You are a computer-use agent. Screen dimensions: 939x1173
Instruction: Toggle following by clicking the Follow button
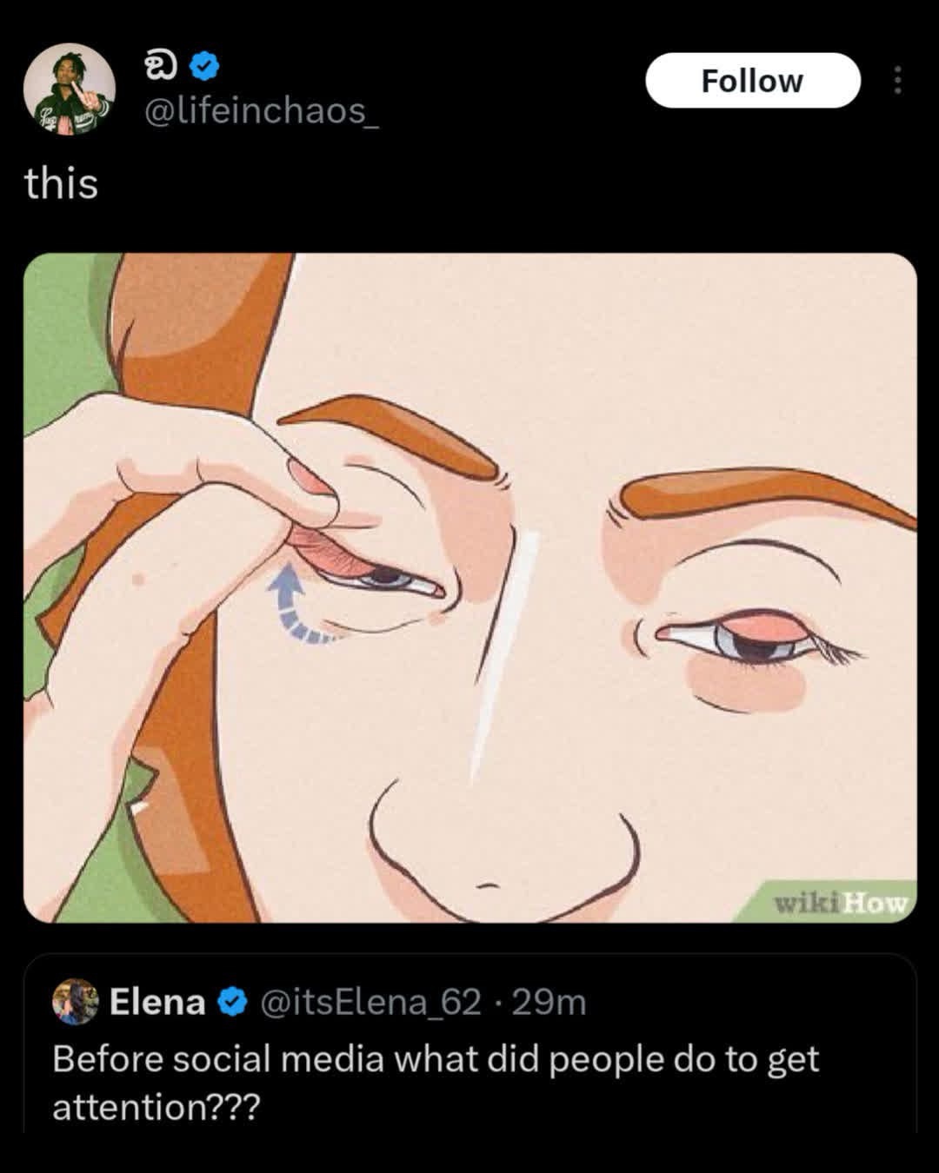751,81
